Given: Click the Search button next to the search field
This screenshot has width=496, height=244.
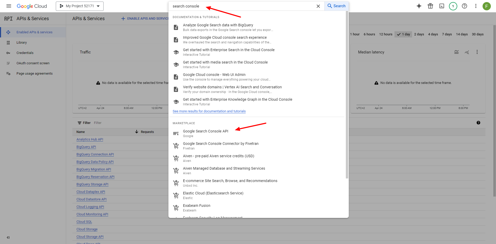Looking at the screenshot, I should tap(336, 6).
